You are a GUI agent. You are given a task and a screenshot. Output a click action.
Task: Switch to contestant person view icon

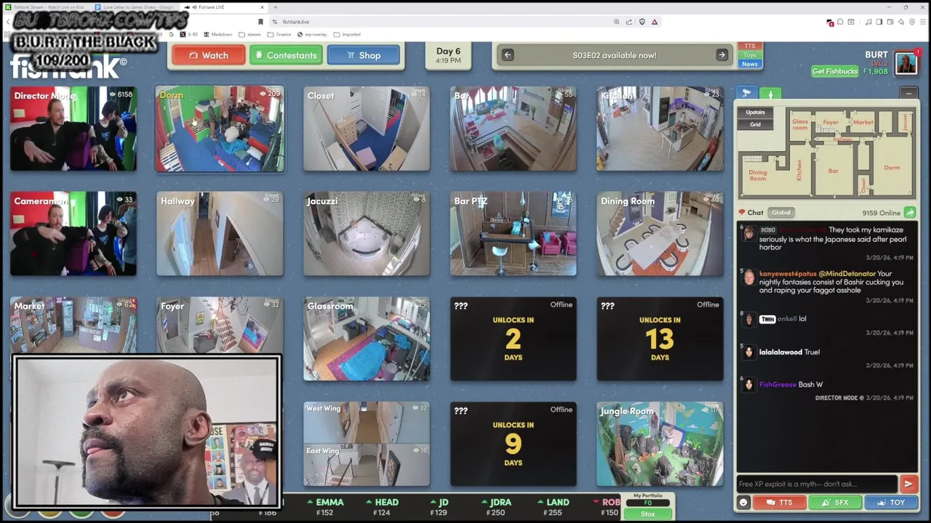(770, 93)
